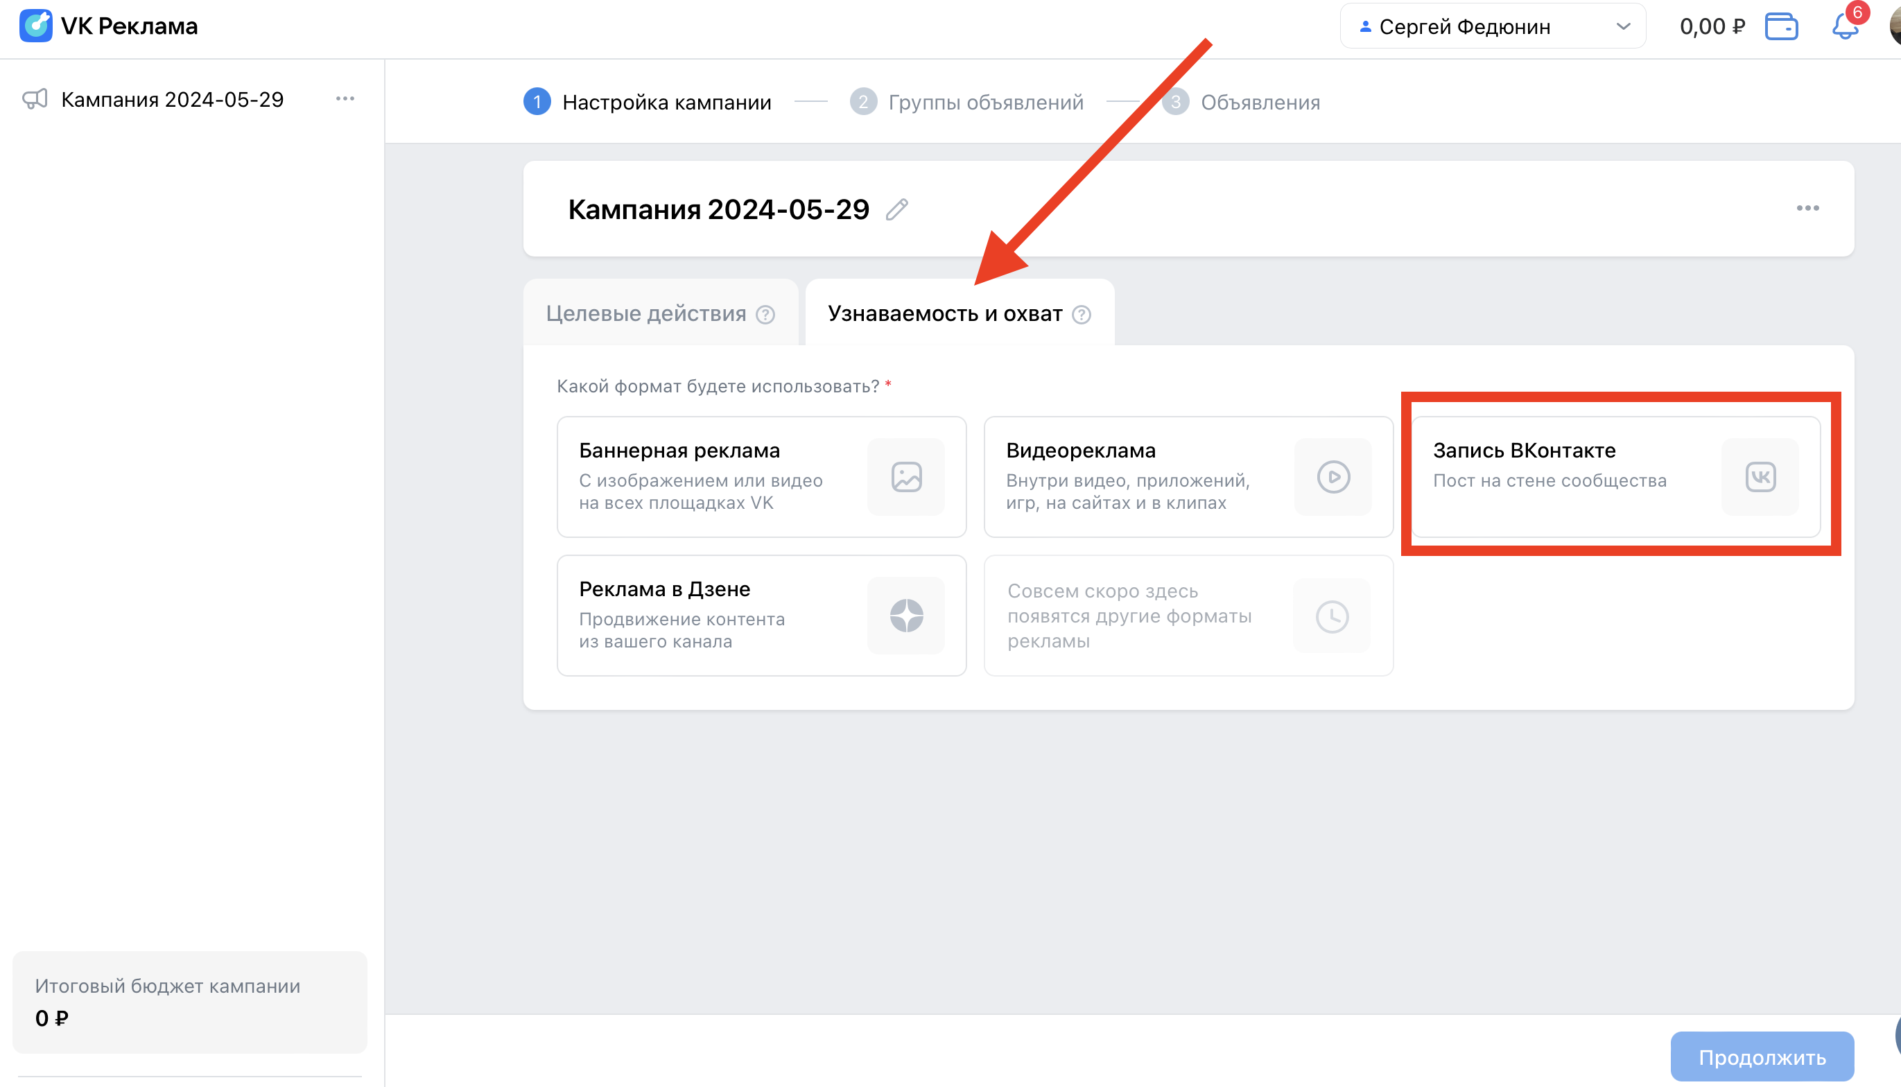Open Кампания 2024-05-29 in the sidebar
The width and height of the screenshot is (1901, 1087).
coord(173,99)
